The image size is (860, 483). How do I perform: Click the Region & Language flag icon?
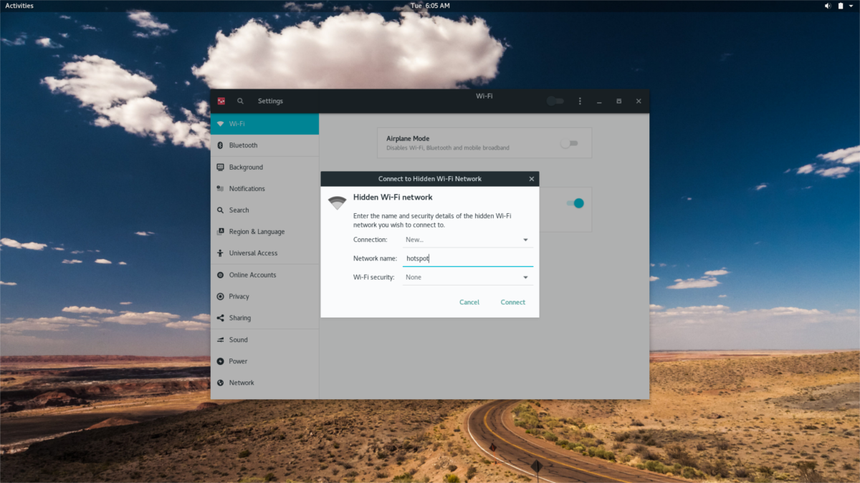(220, 231)
